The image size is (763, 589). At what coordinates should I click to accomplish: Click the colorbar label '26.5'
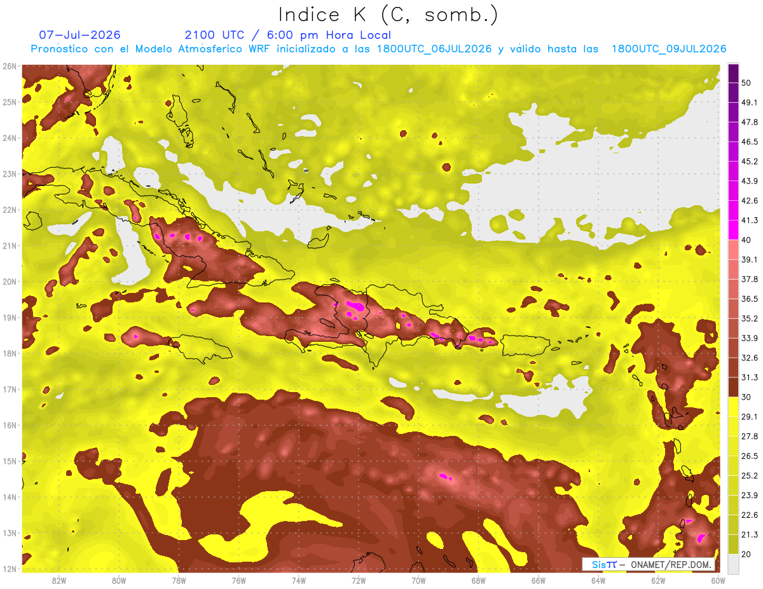[x=750, y=456]
